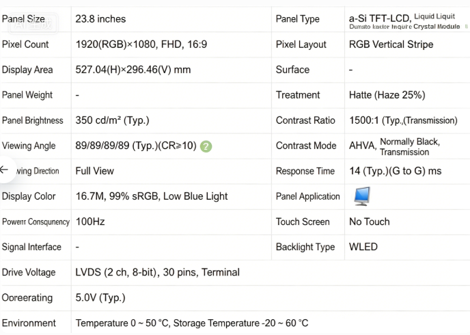Click the RGB Vertical Stripe value

pyautogui.click(x=391, y=44)
